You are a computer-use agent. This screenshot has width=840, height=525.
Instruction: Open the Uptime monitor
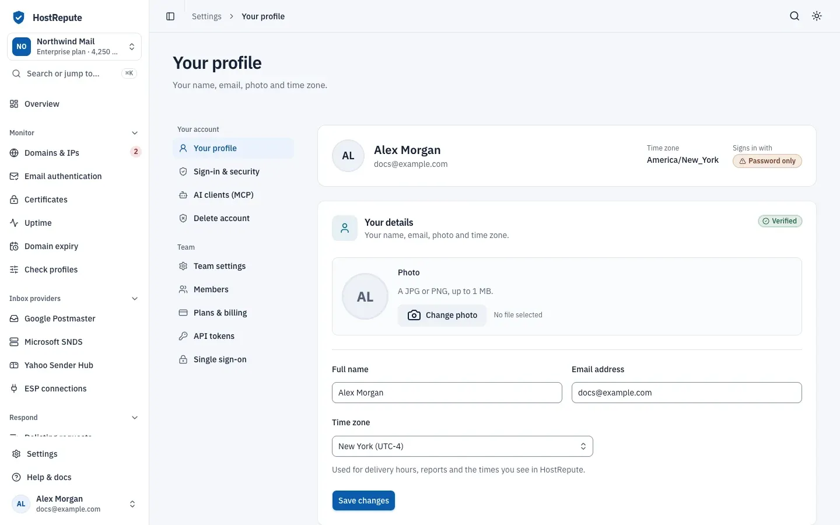pyautogui.click(x=74, y=223)
